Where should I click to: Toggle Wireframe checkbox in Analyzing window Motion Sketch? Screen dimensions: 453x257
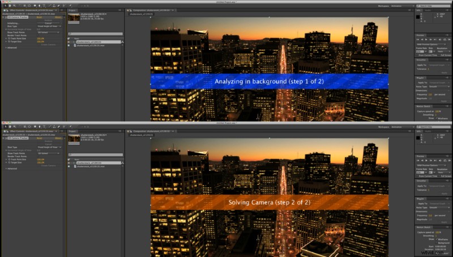[437, 118]
